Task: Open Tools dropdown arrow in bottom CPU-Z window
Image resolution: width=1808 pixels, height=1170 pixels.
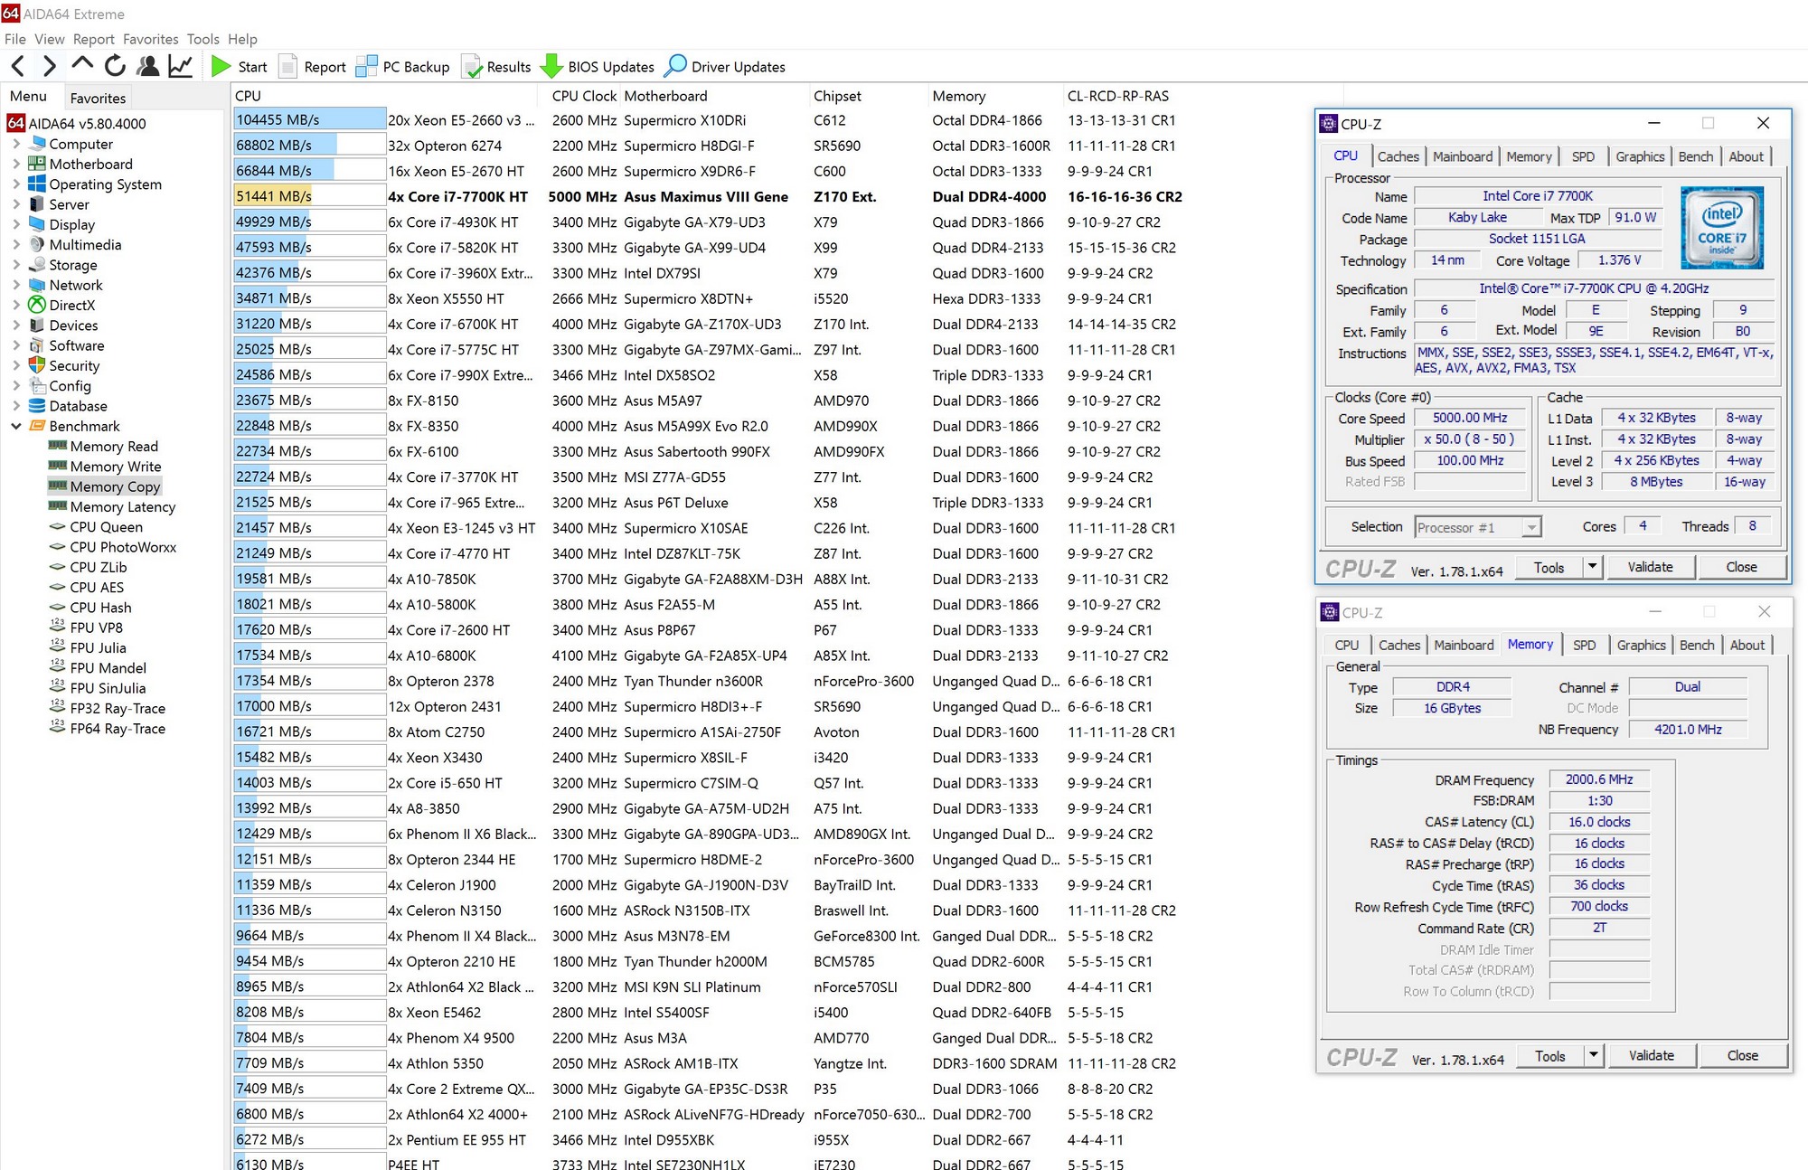Action: click(x=1594, y=1055)
